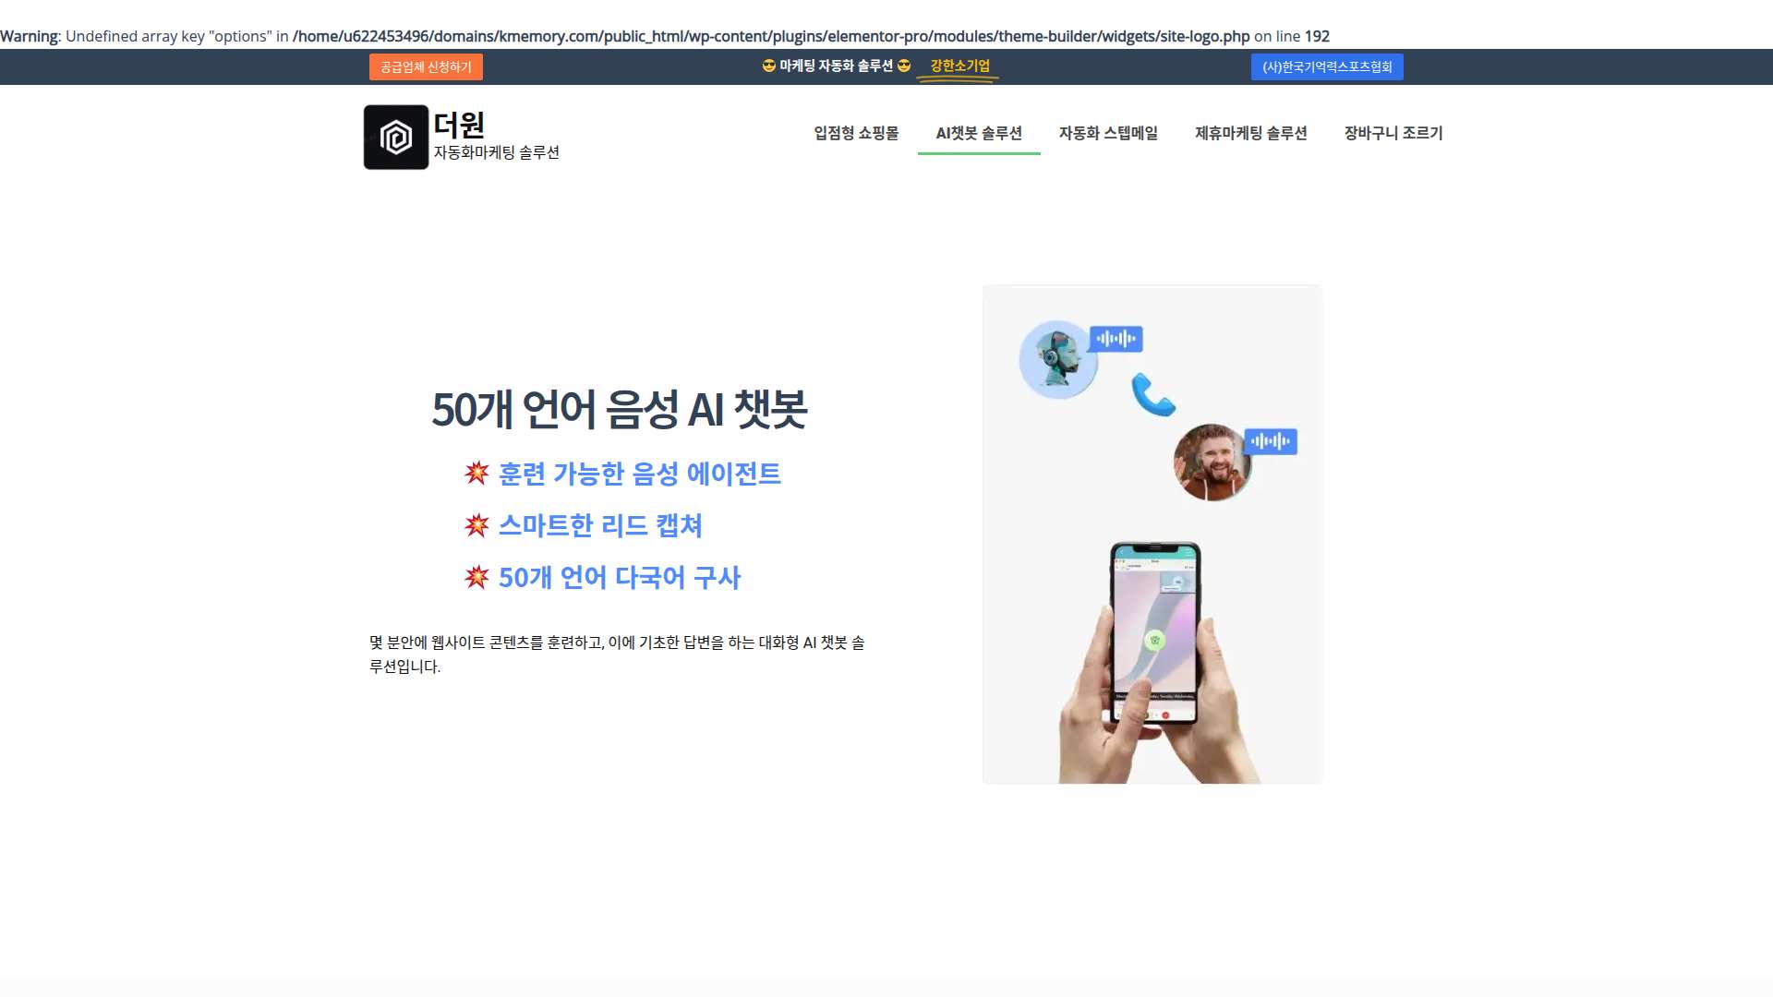The height and width of the screenshot is (997, 1773).
Task: Click the blue (사)한국기억력스포츠협회 button
Action: (1327, 66)
